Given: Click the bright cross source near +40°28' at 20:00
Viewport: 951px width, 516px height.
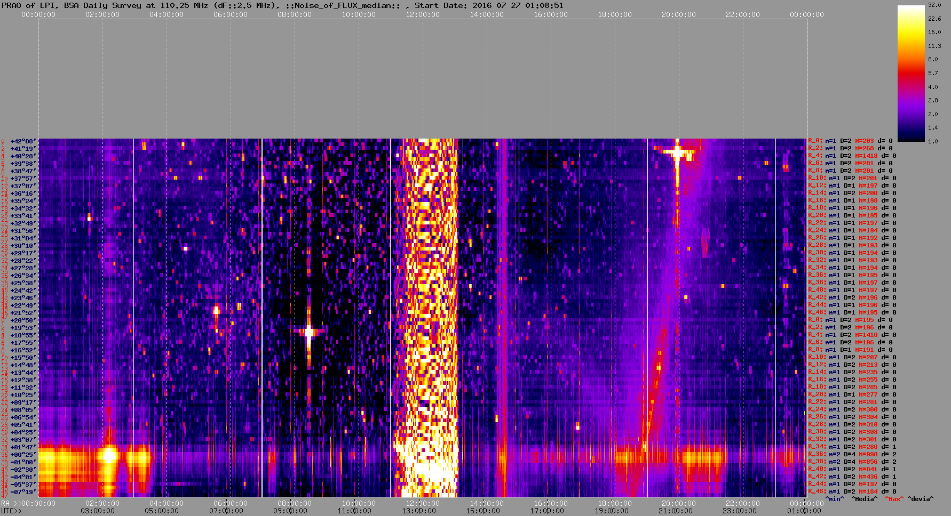Looking at the screenshot, I should click(677, 153).
